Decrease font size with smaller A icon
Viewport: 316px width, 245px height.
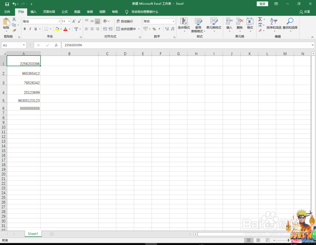[x=79, y=21]
